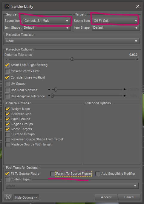Click the Distance Tolerance value 0.032
Image resolution: width=144 pixels, height=204 pixels.
click(133, 55)
